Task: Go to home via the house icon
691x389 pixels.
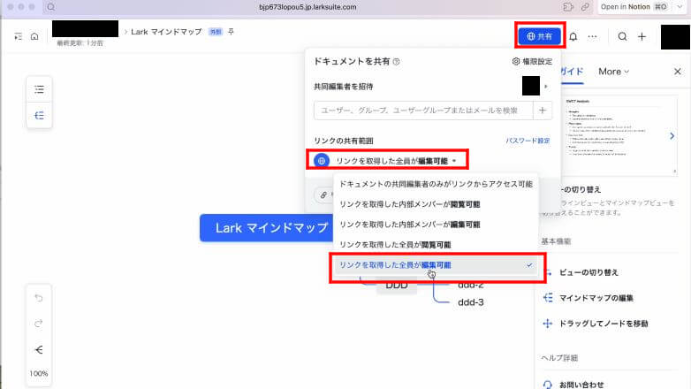Action: (x=34, y=36)
